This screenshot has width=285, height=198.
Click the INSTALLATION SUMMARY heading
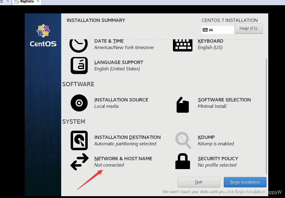(x=96, y=20)
